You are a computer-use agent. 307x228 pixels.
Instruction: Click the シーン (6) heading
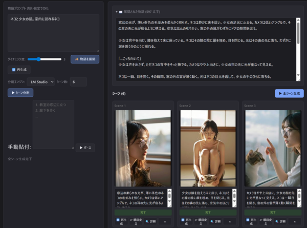(x=119, y=94)
